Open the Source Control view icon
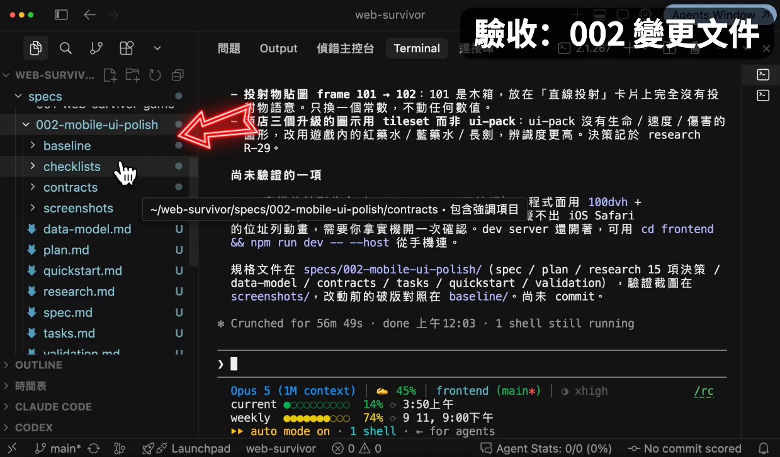 [96, 48]
